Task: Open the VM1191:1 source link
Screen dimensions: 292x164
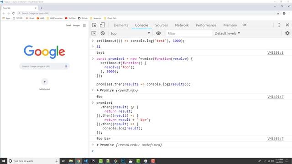Action: [x=275, y=53]
